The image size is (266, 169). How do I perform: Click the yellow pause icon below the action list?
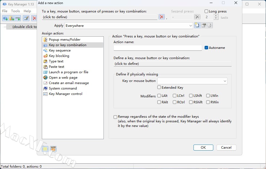tap(45, 149)
